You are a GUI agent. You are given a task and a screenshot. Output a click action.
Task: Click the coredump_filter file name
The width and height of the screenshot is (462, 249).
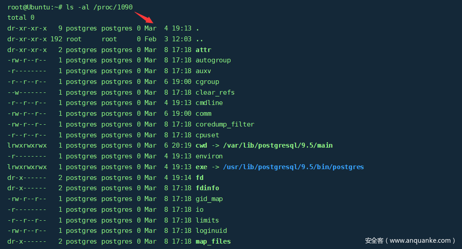(x=225, y=124)
